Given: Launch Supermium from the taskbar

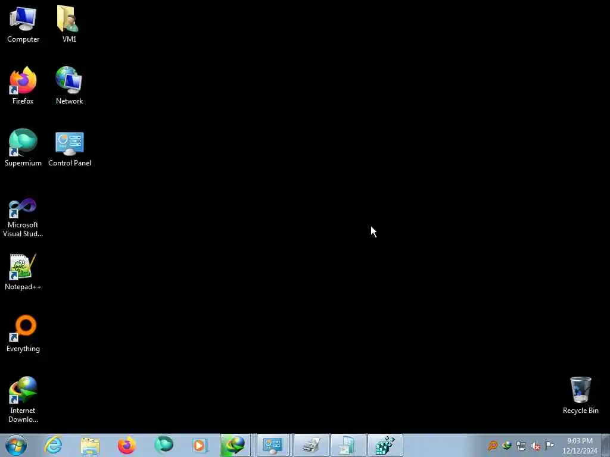Looking at the screenshot, I should point(164,445).
